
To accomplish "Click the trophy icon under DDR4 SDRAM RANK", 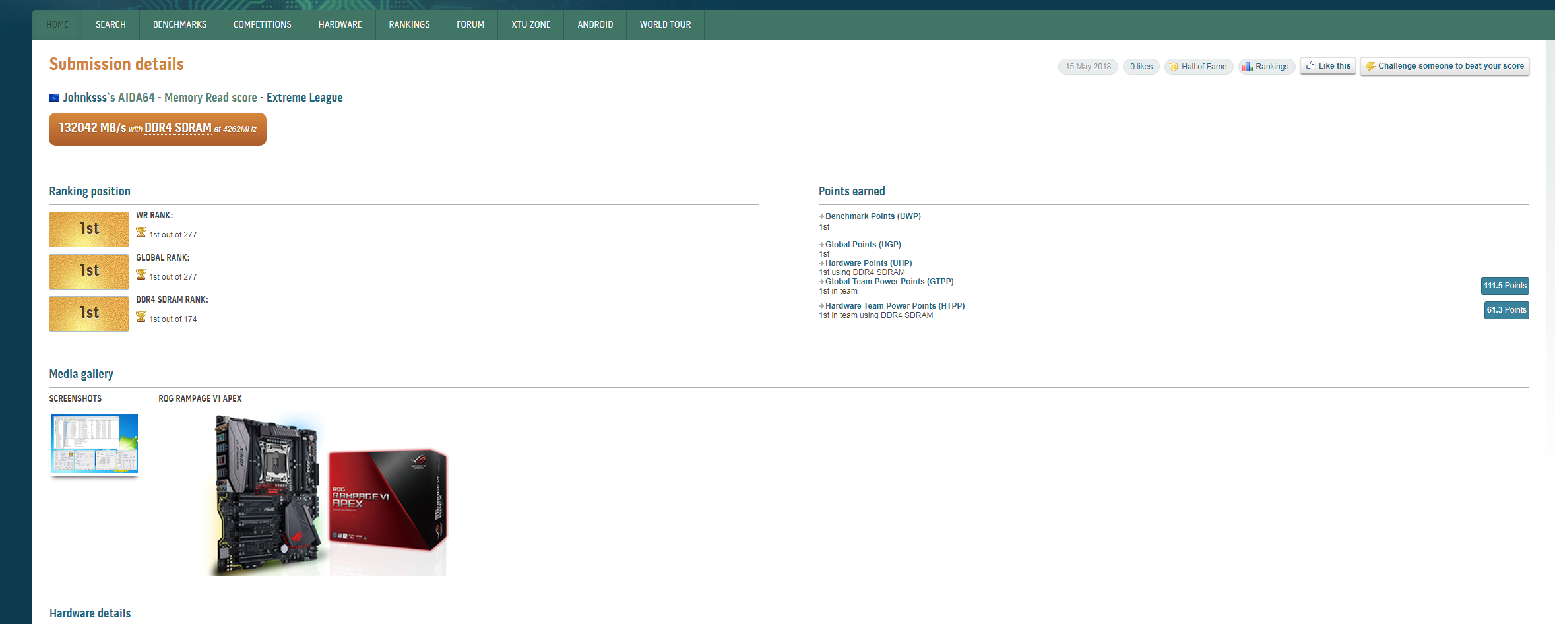I will tap(141, 317).
